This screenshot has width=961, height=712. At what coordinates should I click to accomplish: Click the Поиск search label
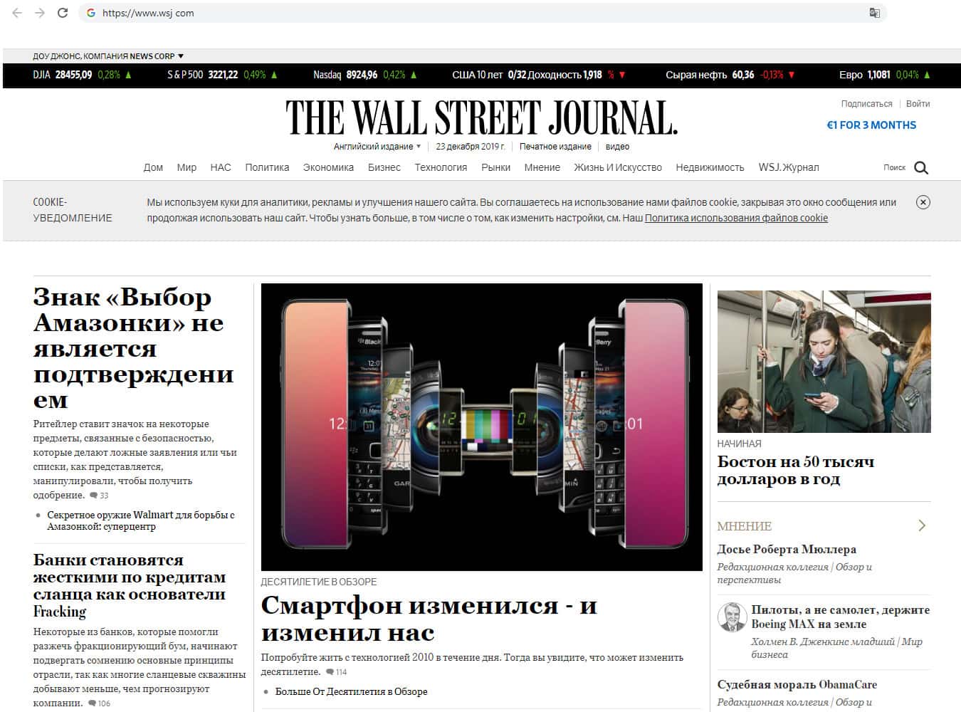(894, 168)
